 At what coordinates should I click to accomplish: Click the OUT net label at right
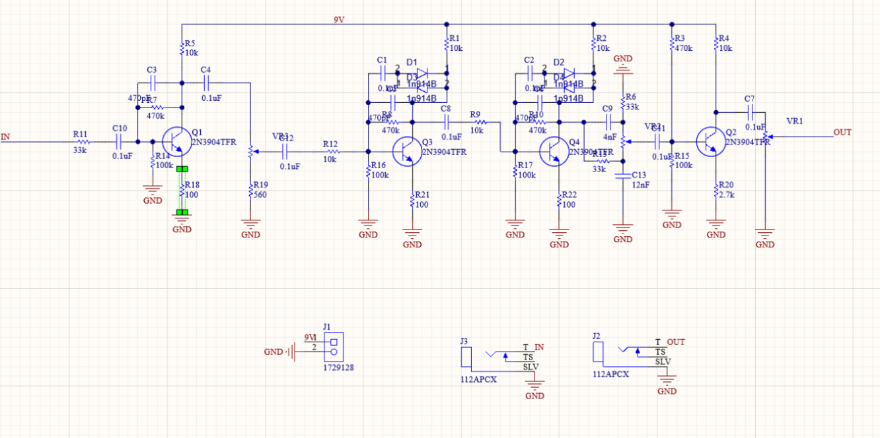point(842,133)
